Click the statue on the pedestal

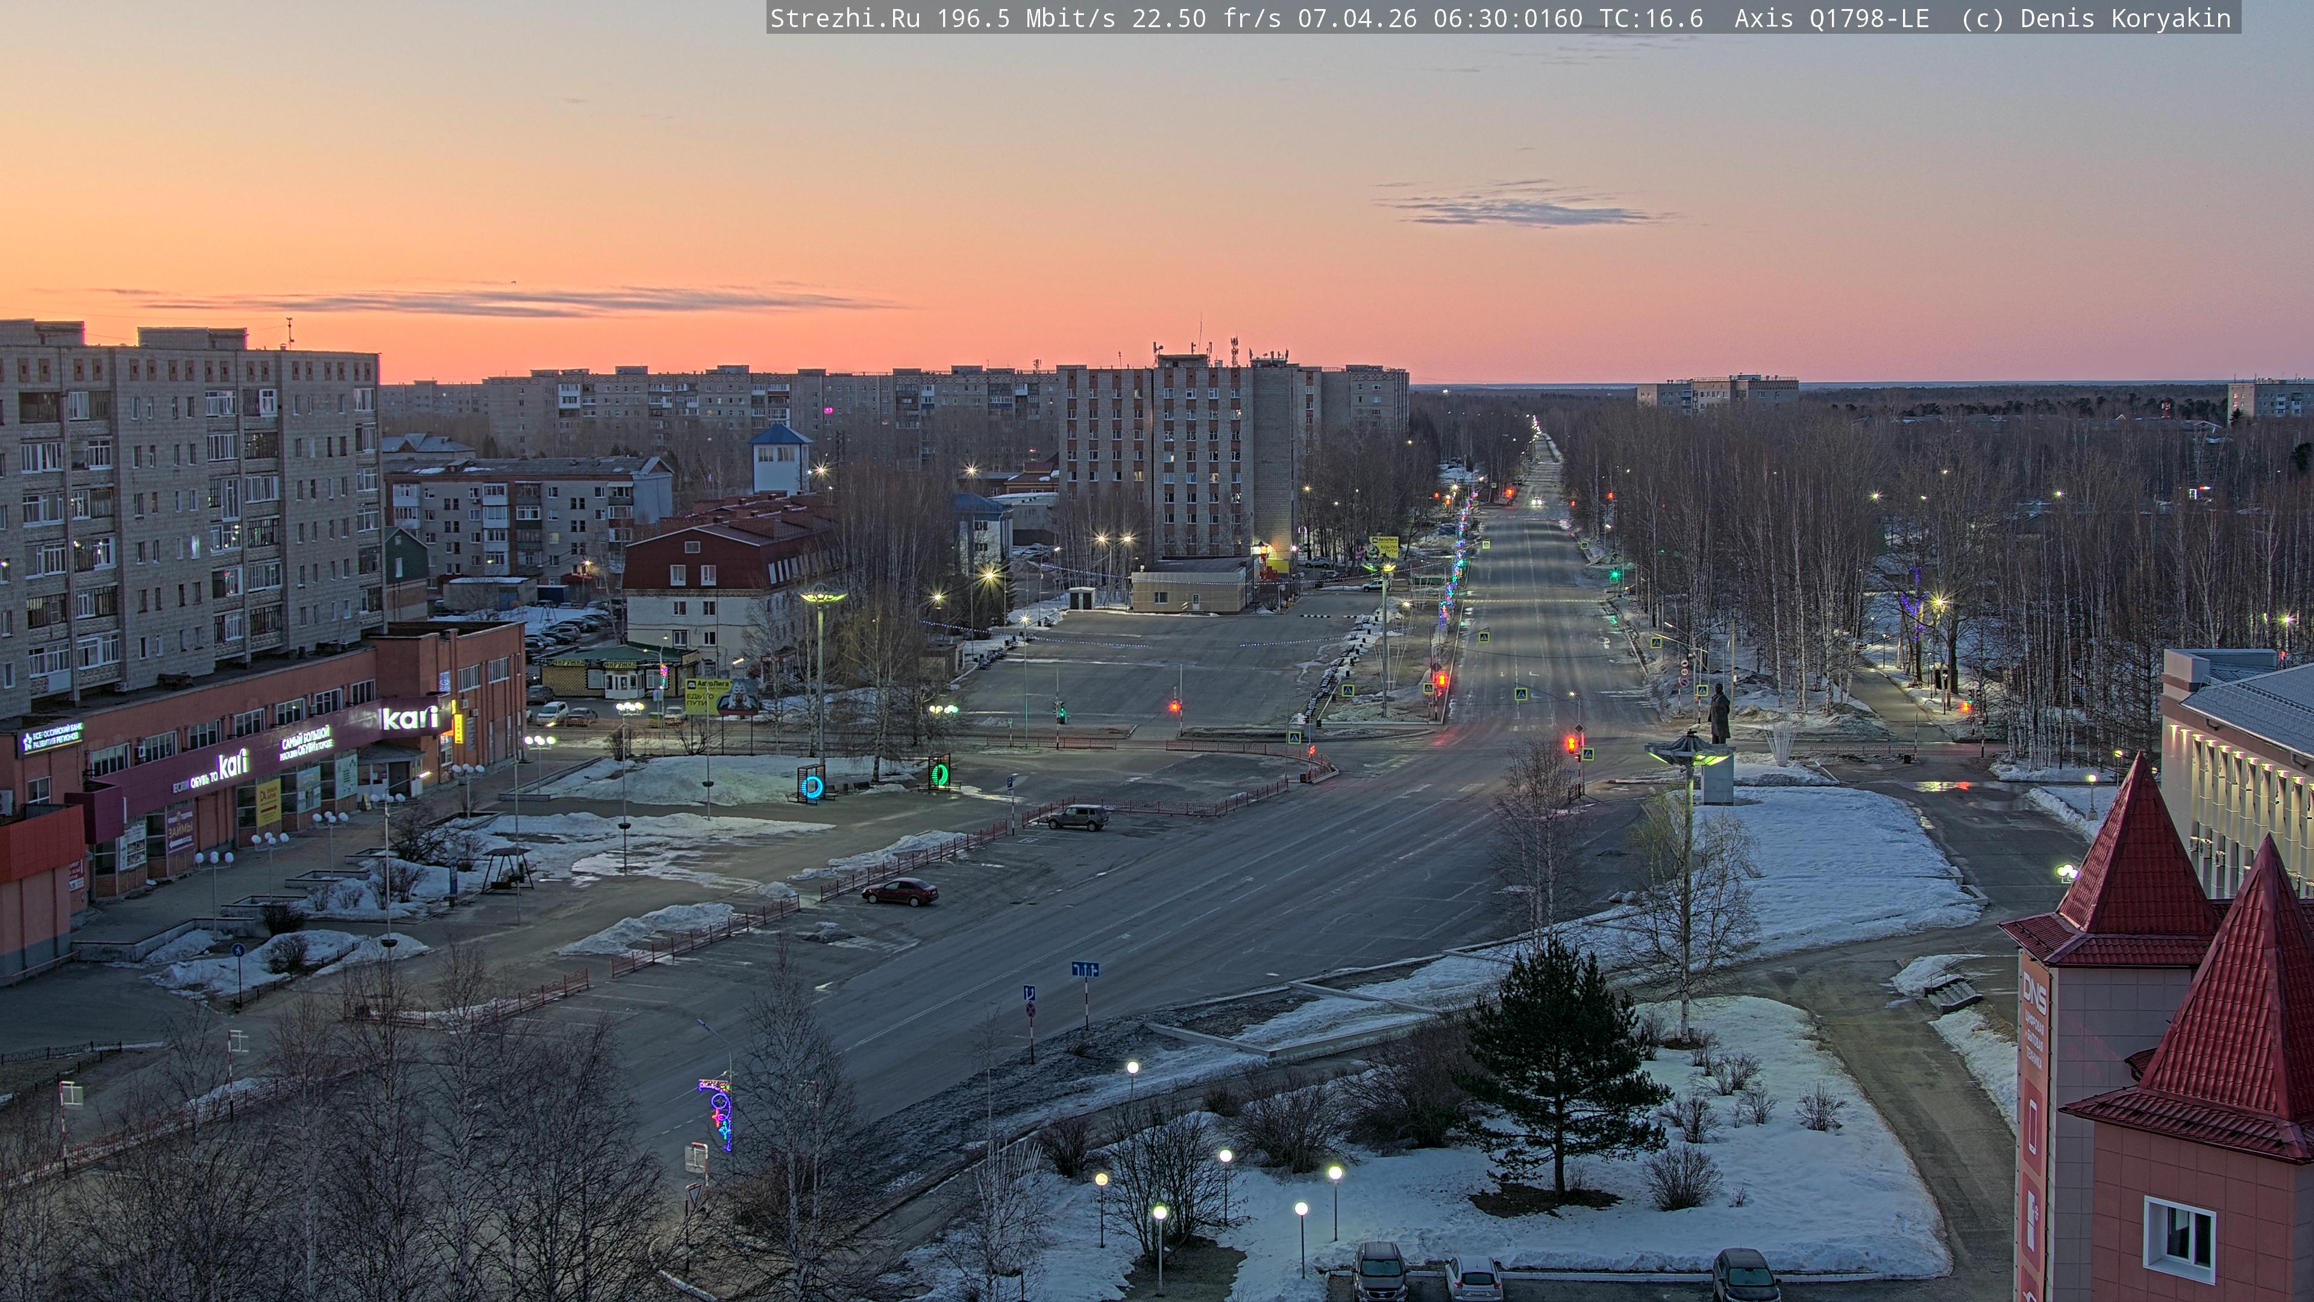click(1719, 714)
